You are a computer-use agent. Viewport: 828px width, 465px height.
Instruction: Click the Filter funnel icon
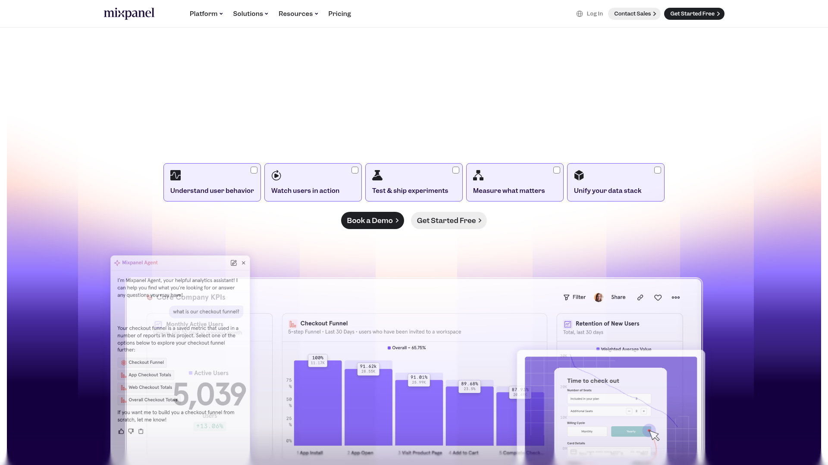(567, 298)
